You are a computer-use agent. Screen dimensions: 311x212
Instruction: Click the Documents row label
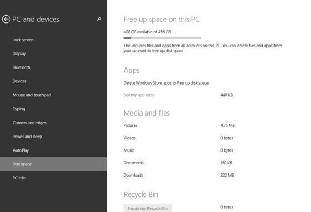(134, 163)
